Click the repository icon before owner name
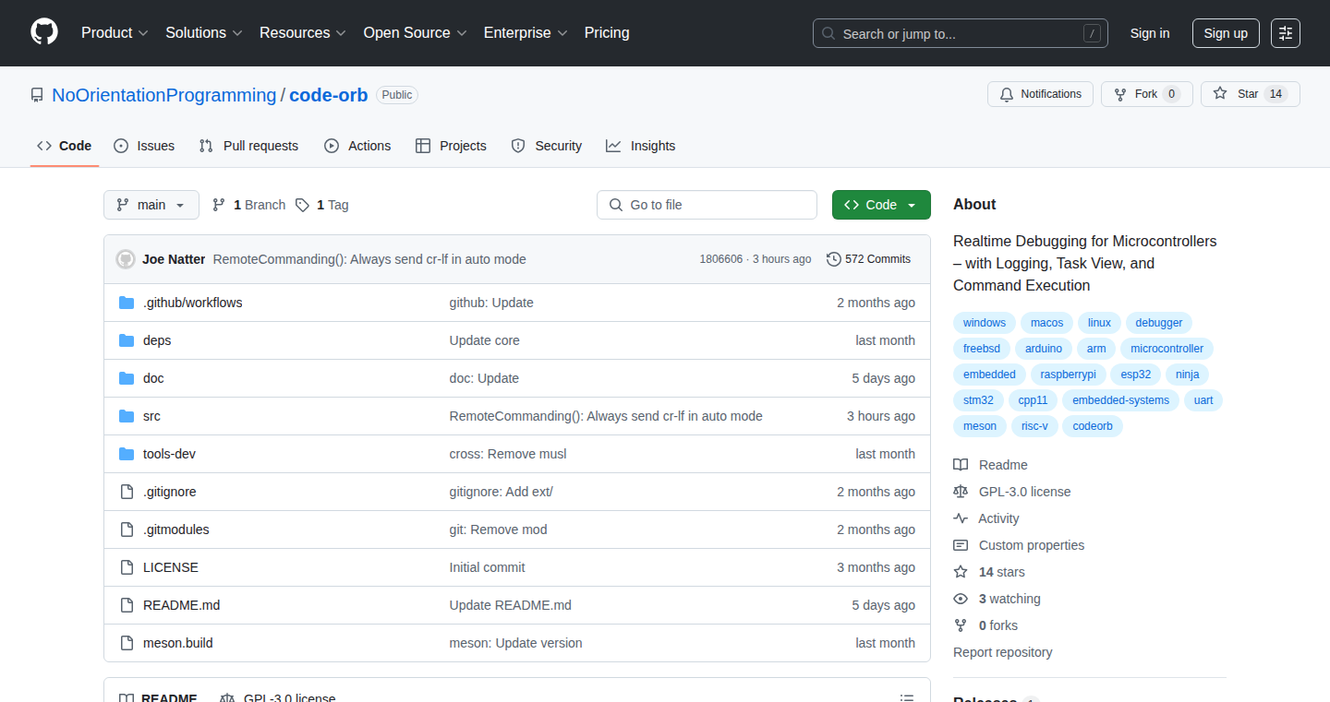Viewport: 1330px width, 702px height. tap(37, 95)
